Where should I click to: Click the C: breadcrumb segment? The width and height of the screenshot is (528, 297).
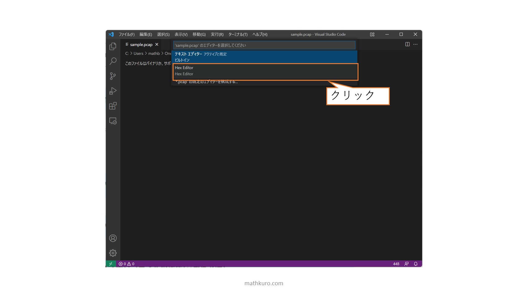point(127,54)
